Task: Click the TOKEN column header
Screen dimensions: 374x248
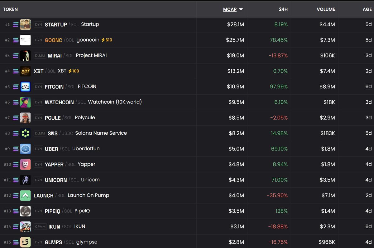Action: pyautogui.click(x=10, y=9)
